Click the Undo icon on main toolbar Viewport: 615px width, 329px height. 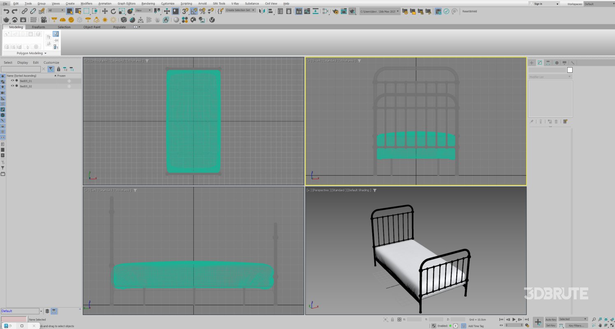(7, 11)
